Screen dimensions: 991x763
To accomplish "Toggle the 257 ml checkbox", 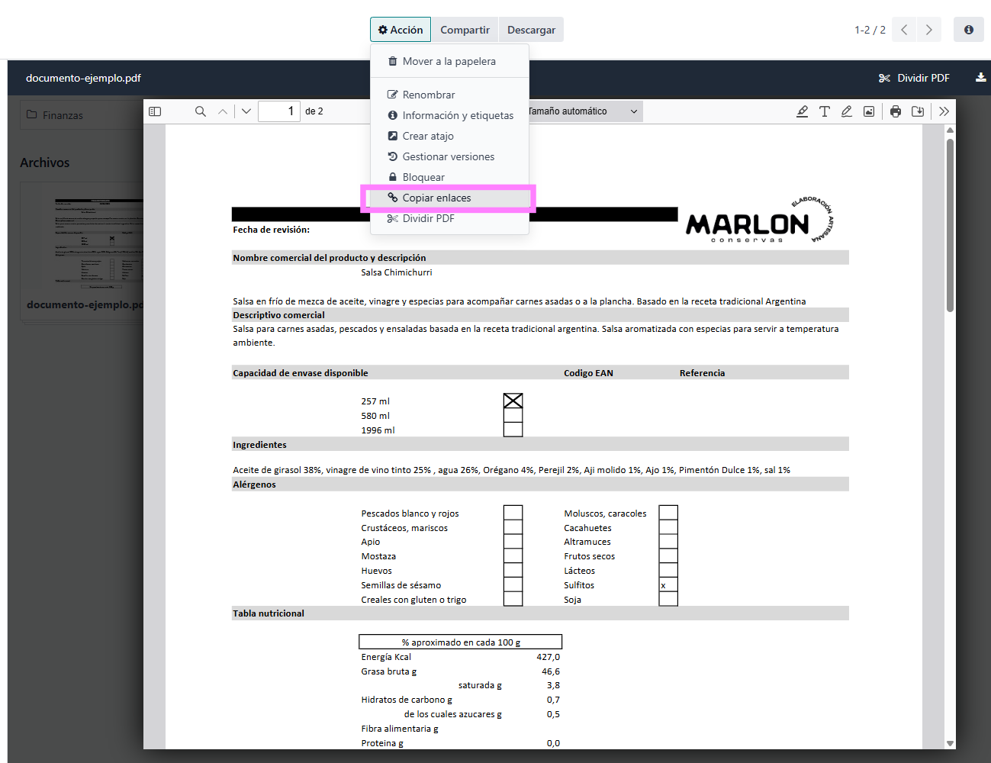I will [x=513, y=401].
